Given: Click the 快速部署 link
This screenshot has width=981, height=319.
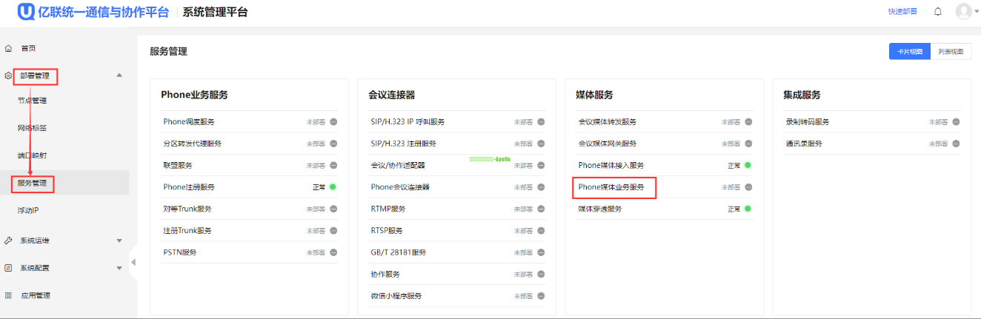Looking at the screenshot, I should click(902, 12).
